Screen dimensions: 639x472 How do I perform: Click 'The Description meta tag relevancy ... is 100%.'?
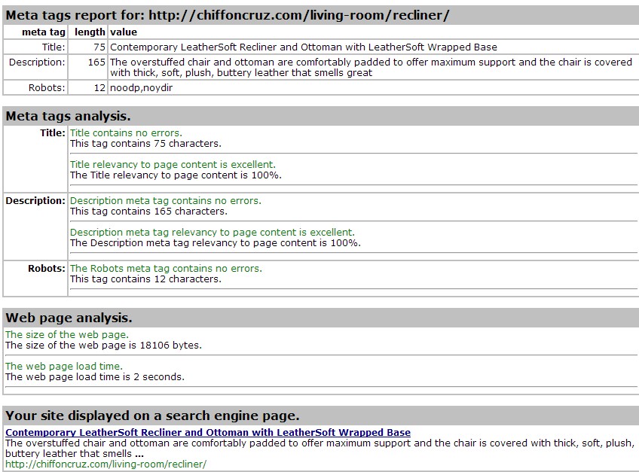(x=216, y=242)
